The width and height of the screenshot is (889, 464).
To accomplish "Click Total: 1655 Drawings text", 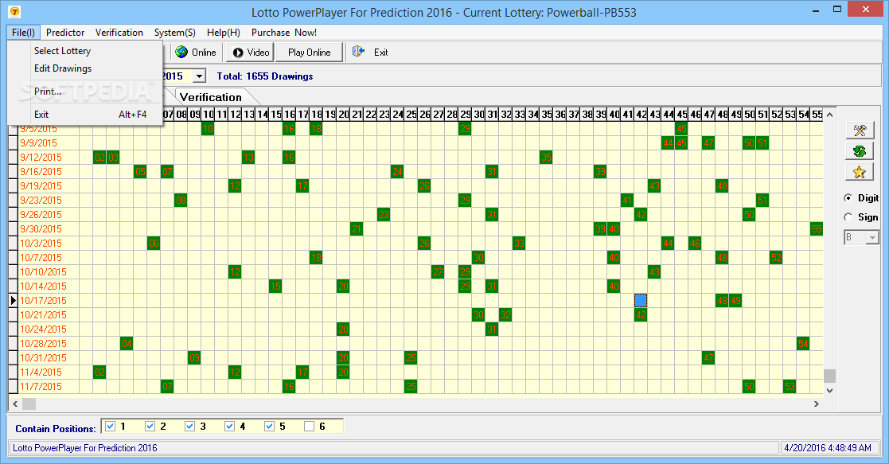I will pyautogui.click(x=265, y=76).
